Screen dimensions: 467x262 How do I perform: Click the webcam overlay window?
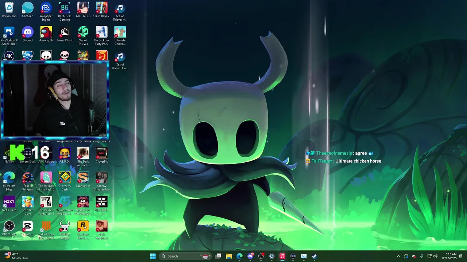coord(55,100)
